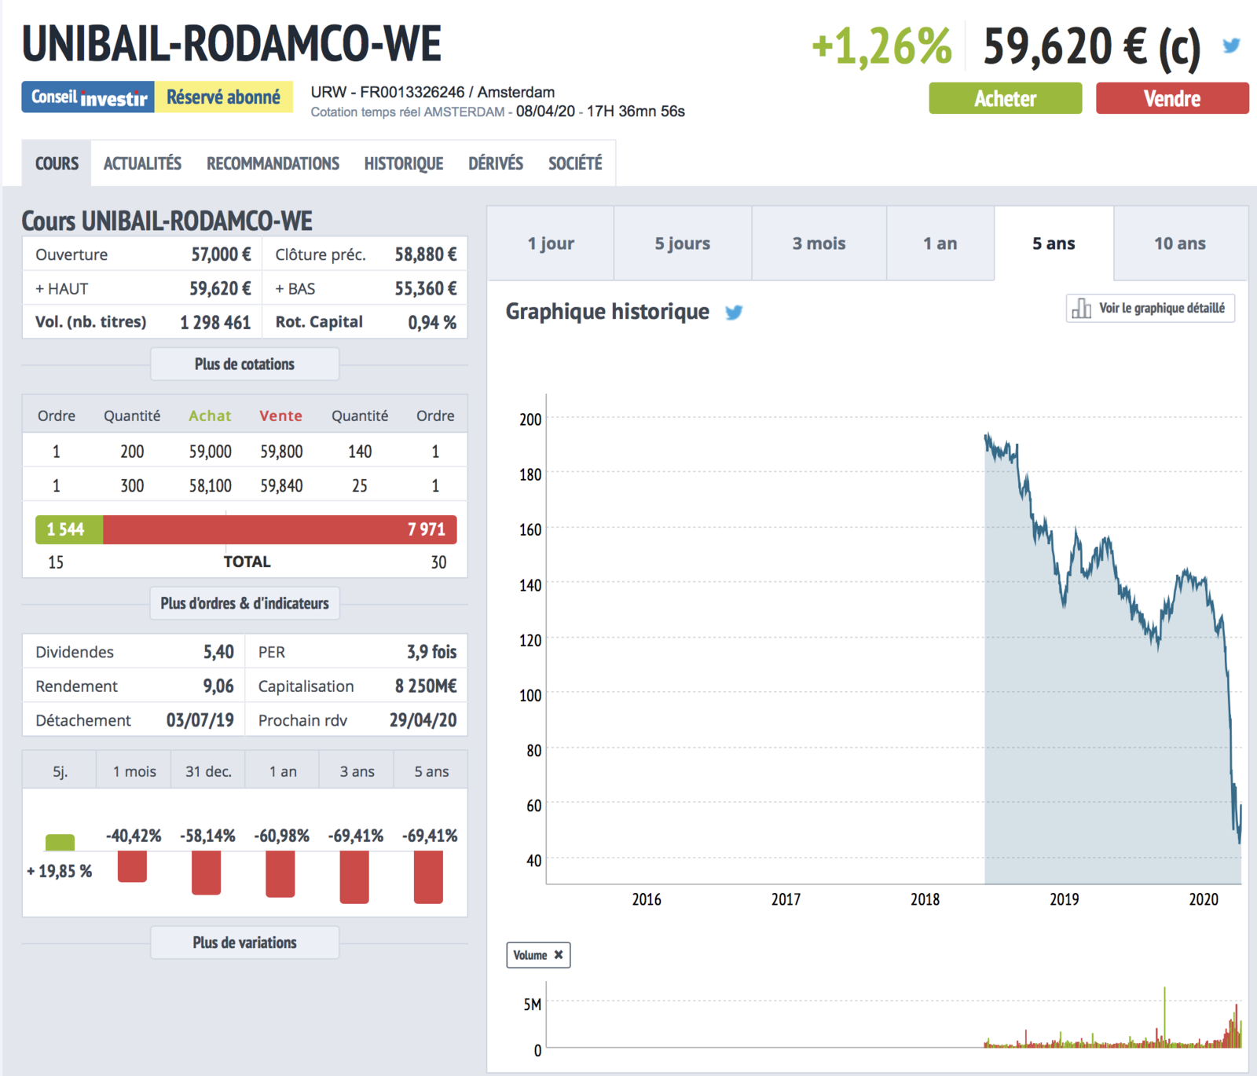This screenshot has height=1076, width=1257.
Task: Click the red 1 mois variation bar
Action: coord(132,867)
